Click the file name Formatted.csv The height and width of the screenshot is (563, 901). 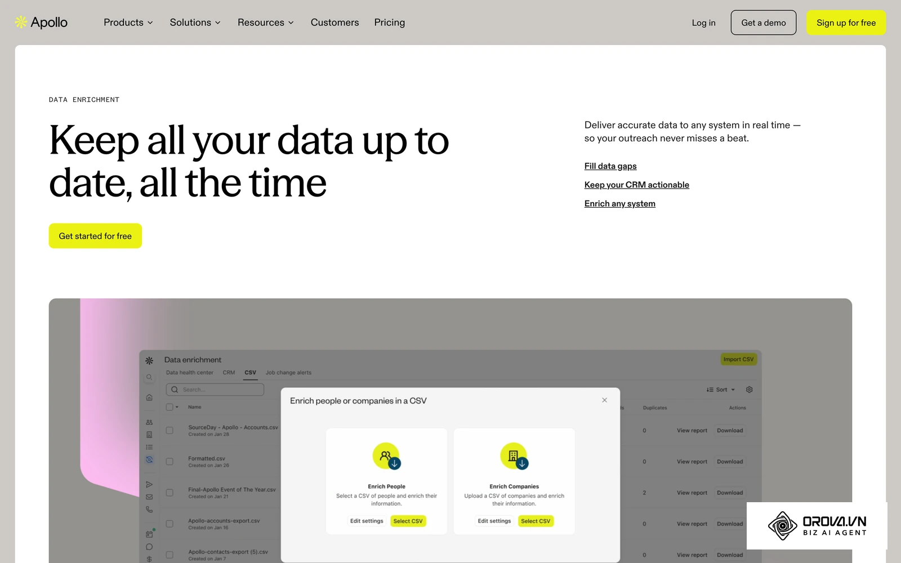click(207, 459)
